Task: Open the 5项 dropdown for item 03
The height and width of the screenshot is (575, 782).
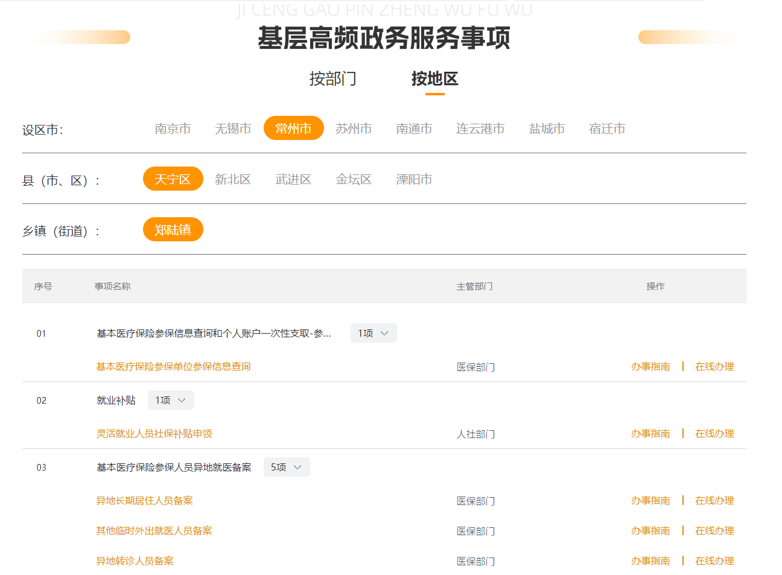Action: coord(286,467)
